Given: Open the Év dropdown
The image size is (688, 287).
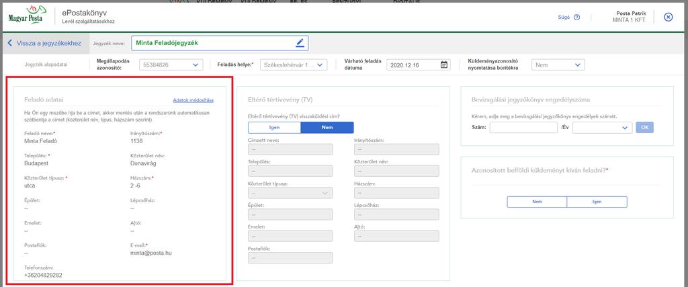Looking at the screenshot, I should (x=602, y=128).
